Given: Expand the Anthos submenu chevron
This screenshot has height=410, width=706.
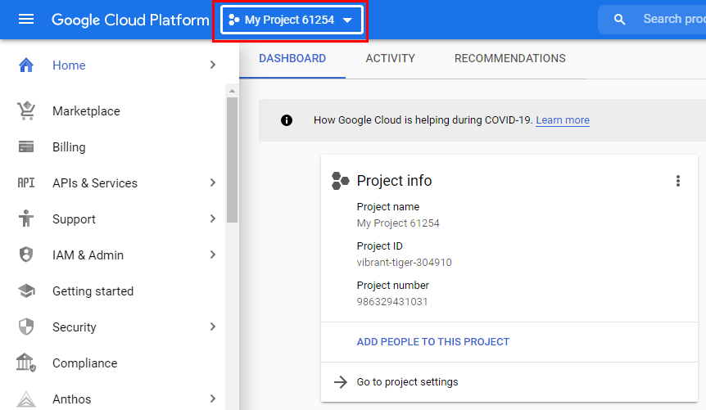Looking at the screenshot, I should [213, 399].
